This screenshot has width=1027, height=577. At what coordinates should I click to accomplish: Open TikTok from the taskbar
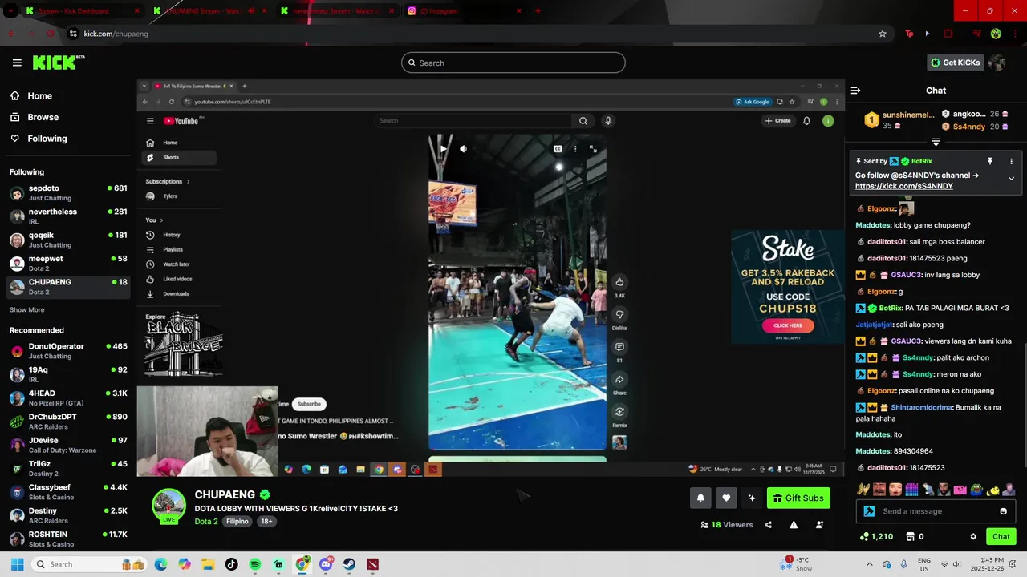(232, 564)
